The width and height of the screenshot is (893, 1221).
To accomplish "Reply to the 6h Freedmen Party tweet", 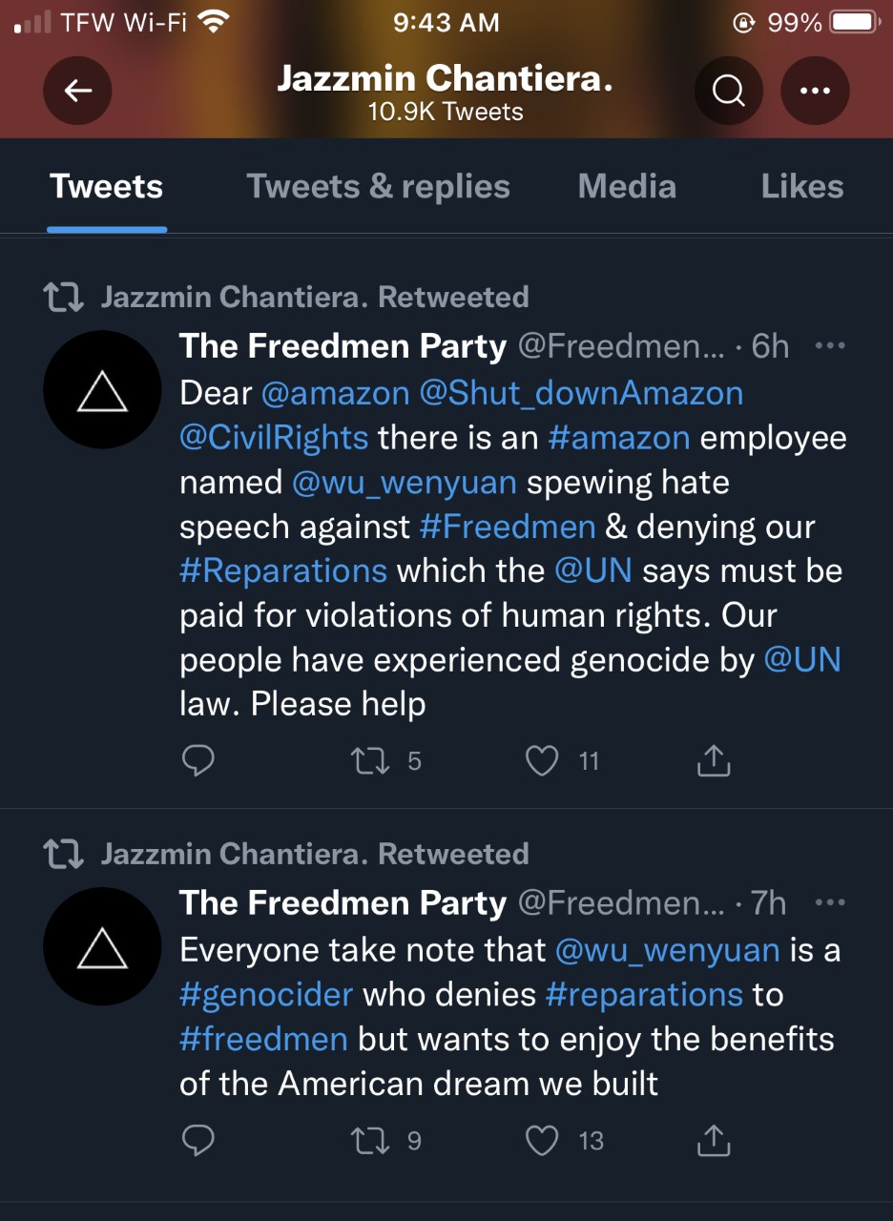I will pos(197,760).
